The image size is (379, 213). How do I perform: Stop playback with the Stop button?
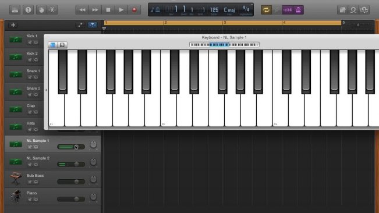pos(108,10)
